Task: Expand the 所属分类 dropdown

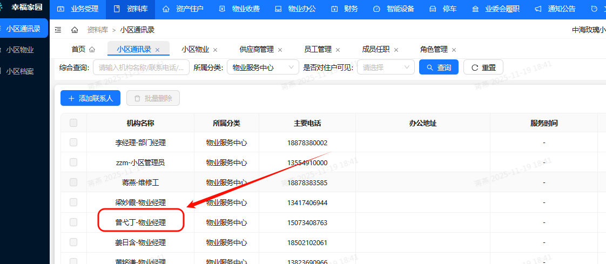Action: pyautogui.click(x=262, y=67)
